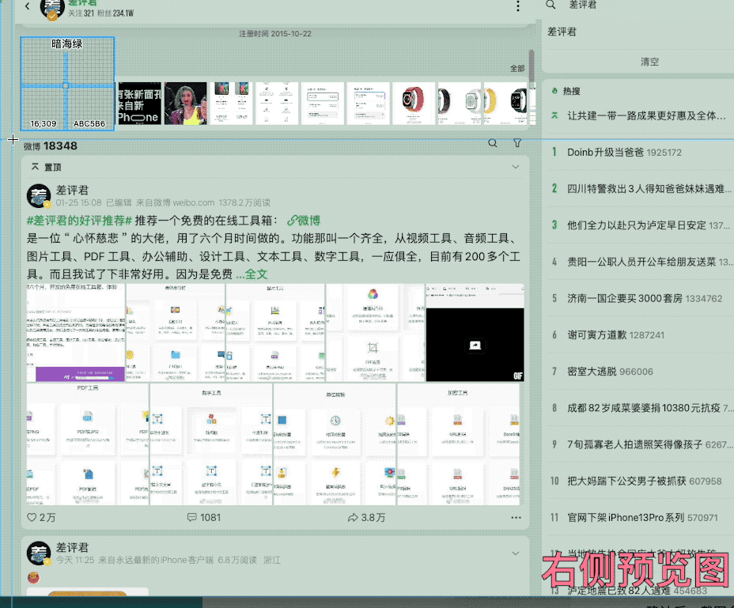Open the 数字工具 image in the pinned post

[211, 444]
